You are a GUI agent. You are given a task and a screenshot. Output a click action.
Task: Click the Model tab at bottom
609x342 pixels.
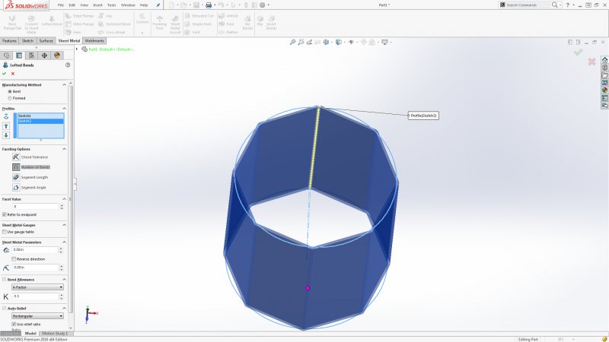[x=30, y=334]
